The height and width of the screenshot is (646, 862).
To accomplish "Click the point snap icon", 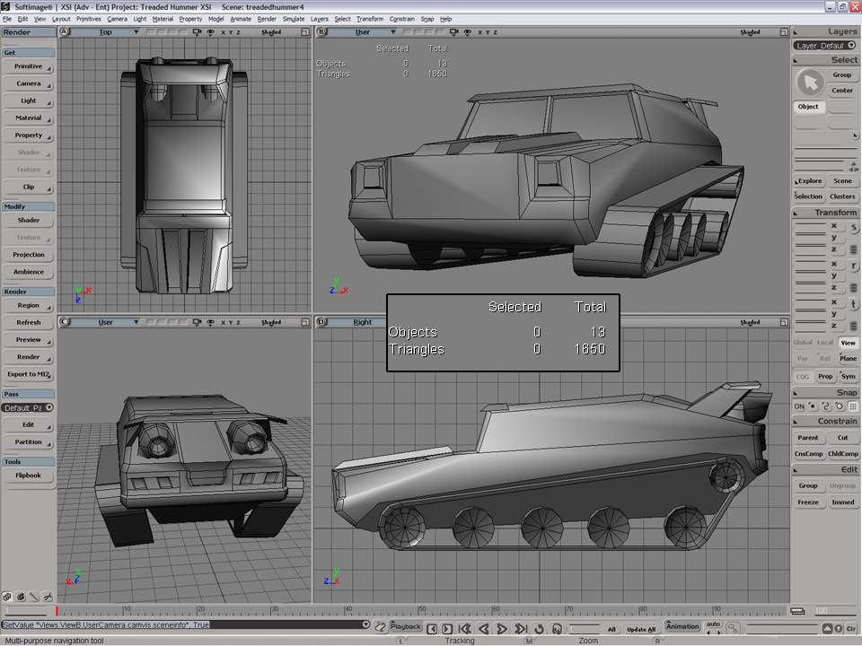I will point(814,406).
